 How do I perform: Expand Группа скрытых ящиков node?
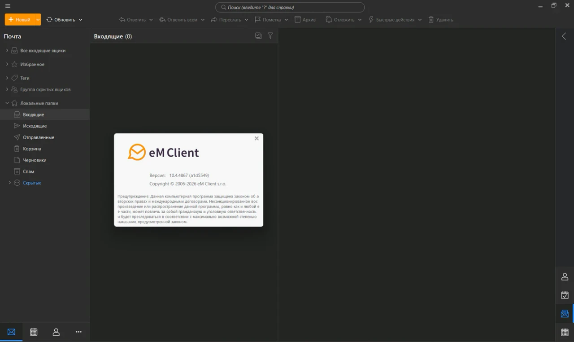7,89
